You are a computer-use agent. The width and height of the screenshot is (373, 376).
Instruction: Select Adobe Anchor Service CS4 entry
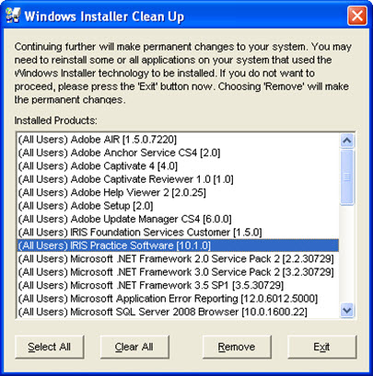[x=178, y=153]
